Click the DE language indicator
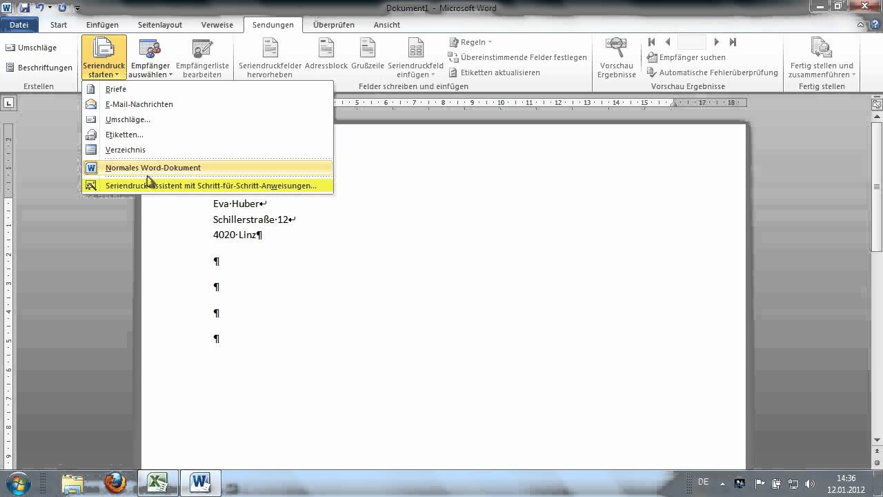883x497 pixels. 703,482
